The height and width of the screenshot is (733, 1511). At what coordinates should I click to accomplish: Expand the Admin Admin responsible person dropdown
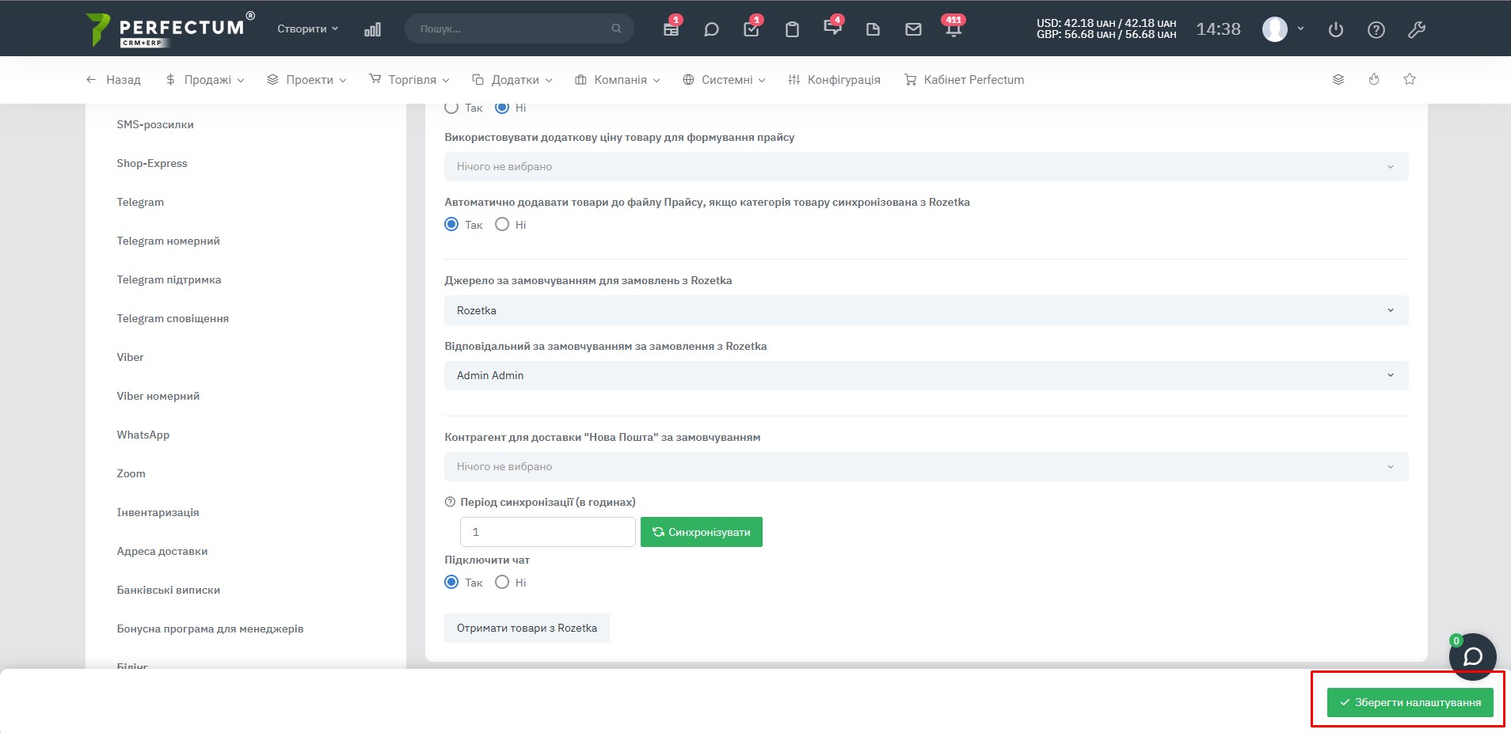(x=926, y=375)
